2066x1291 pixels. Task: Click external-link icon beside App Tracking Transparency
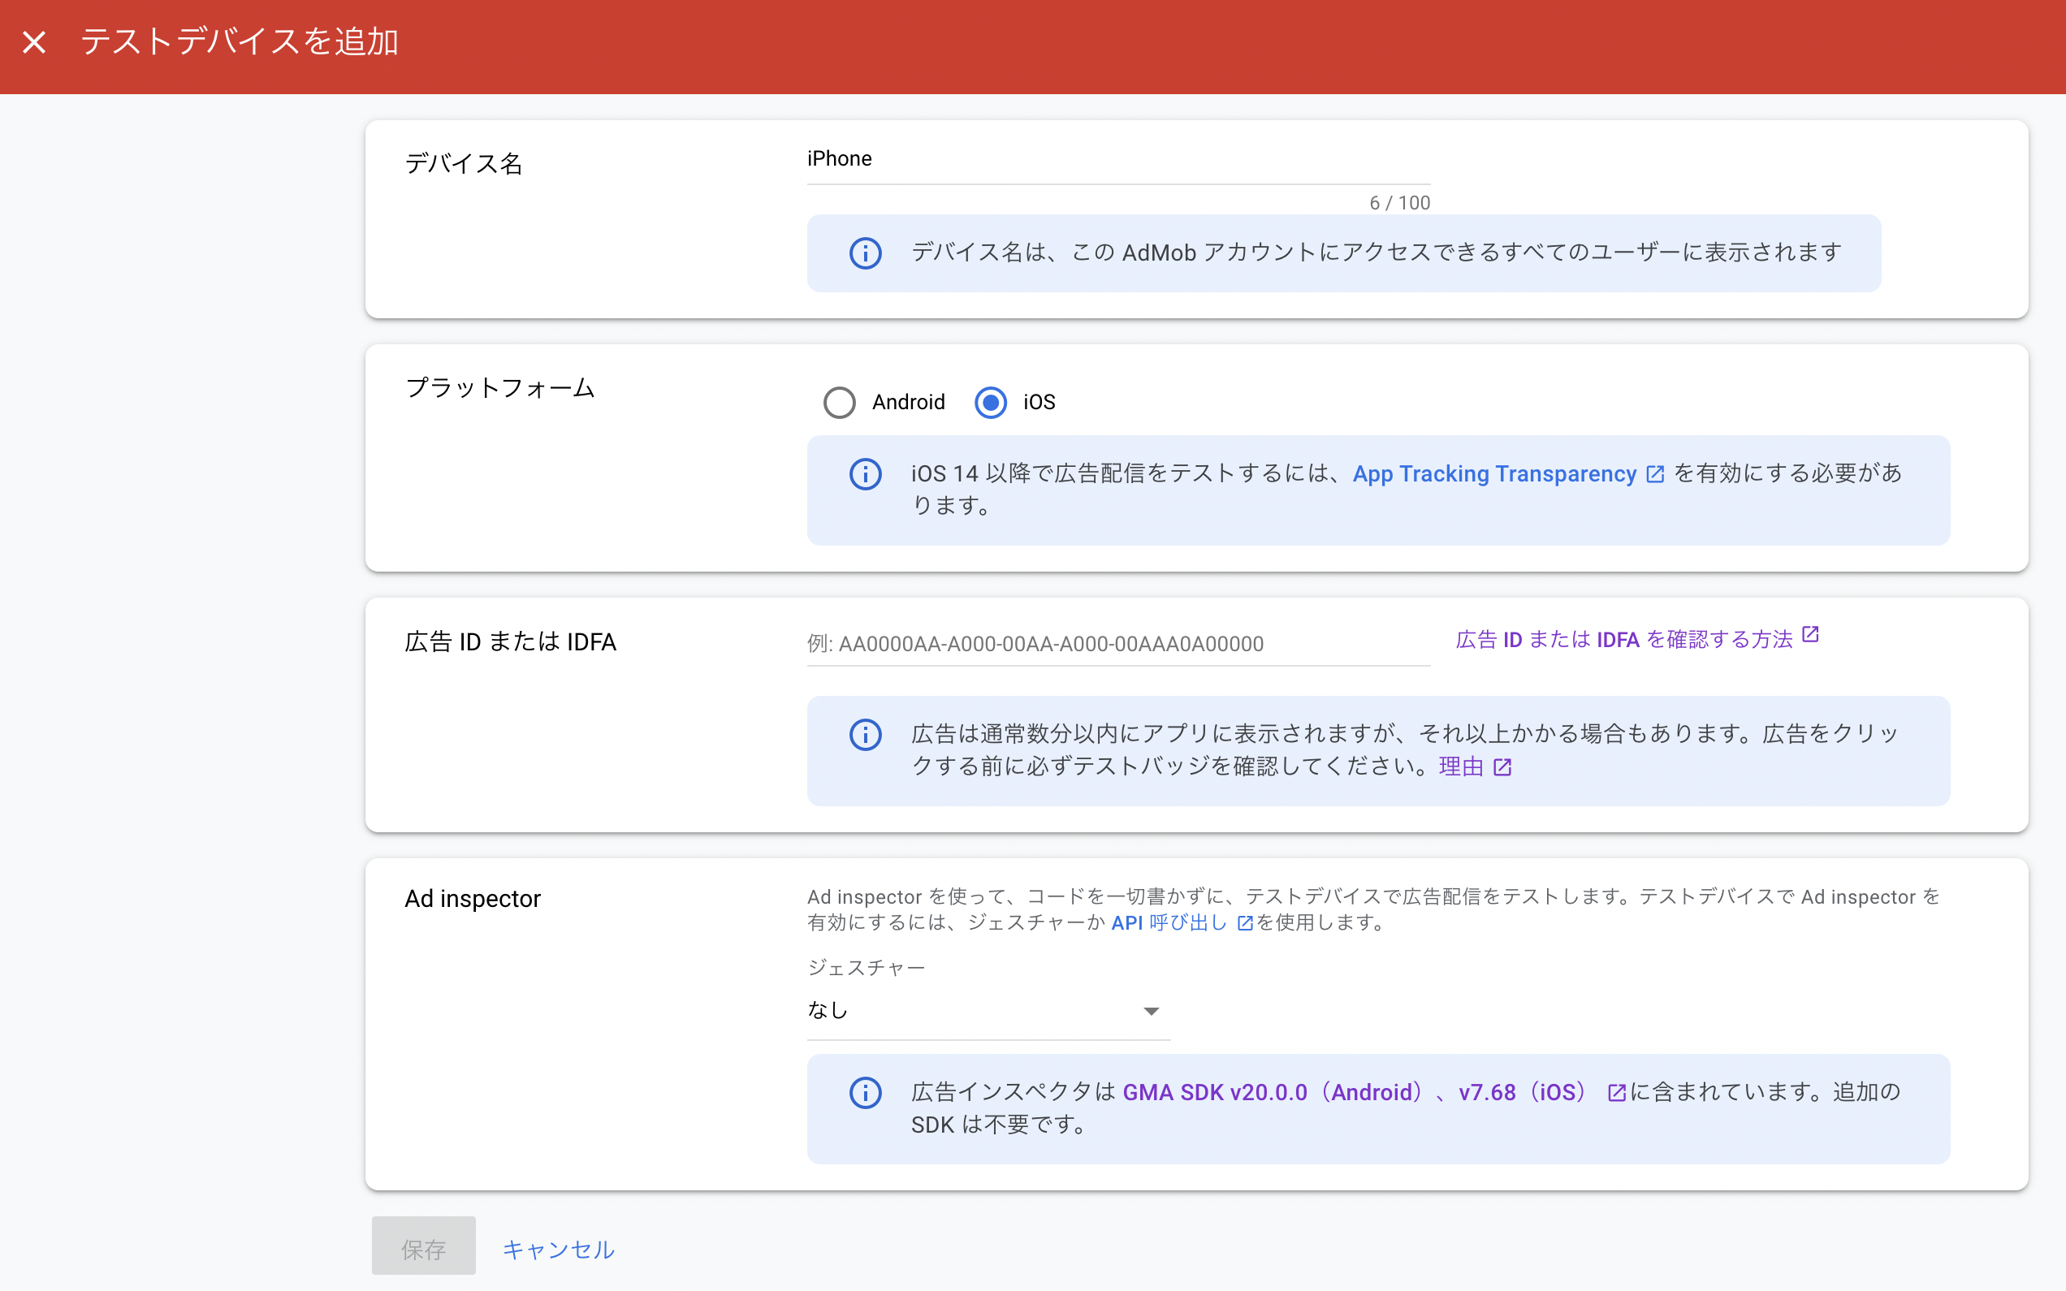(x=1654, y=475)
